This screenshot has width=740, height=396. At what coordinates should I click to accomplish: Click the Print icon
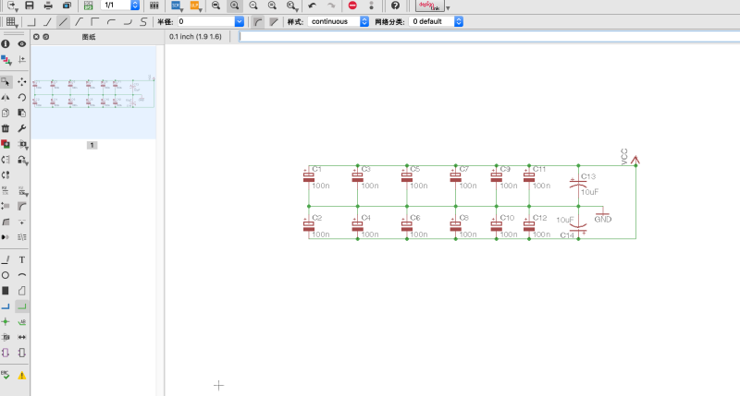point(48,6)
